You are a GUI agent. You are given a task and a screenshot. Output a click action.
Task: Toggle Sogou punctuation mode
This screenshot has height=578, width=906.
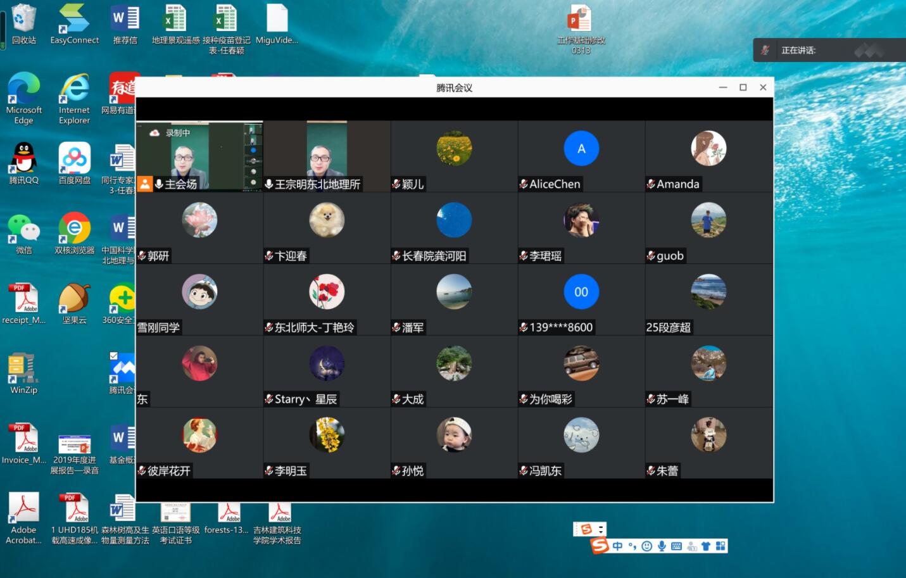tap(632, 546)
